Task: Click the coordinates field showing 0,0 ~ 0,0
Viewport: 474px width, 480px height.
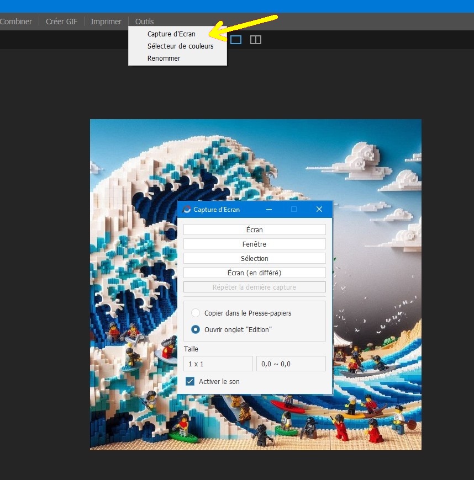Action: click(x=291, y=364)
